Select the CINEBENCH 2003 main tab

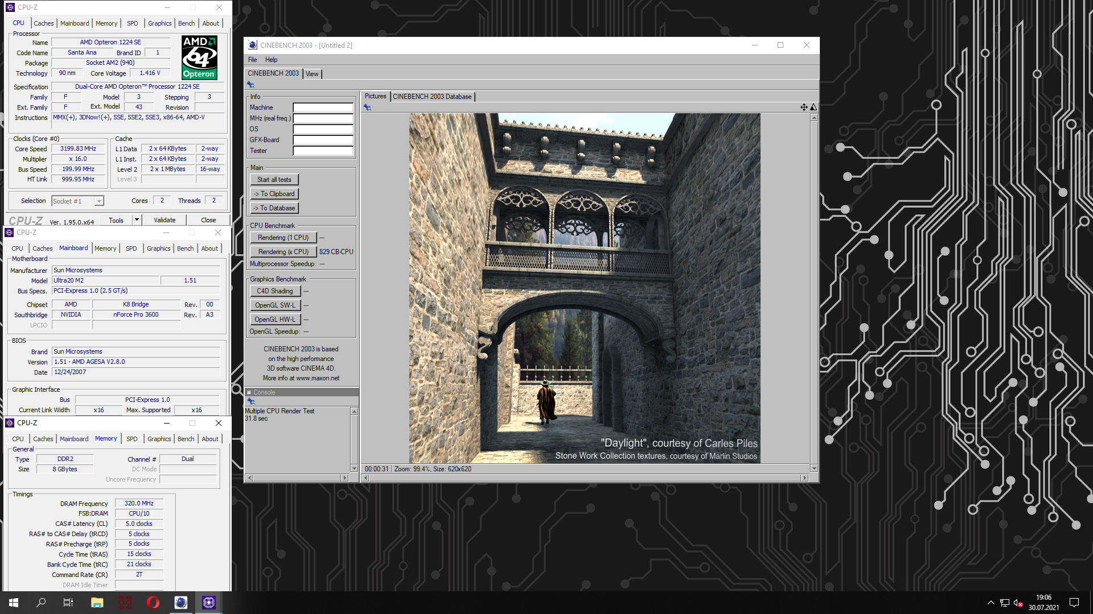[x=273, y=73]
